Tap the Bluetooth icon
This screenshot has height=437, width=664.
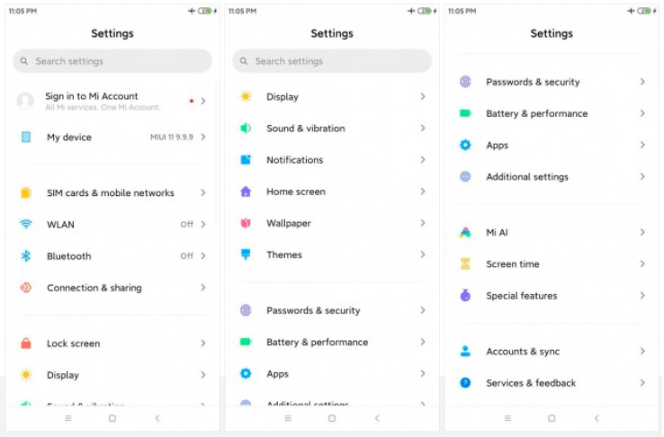(26, 256)
